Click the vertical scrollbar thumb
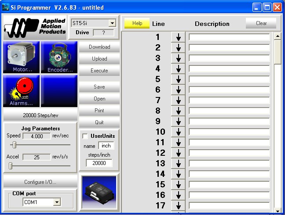The width and height of the screenshot is (285, 215). point(278,52)
